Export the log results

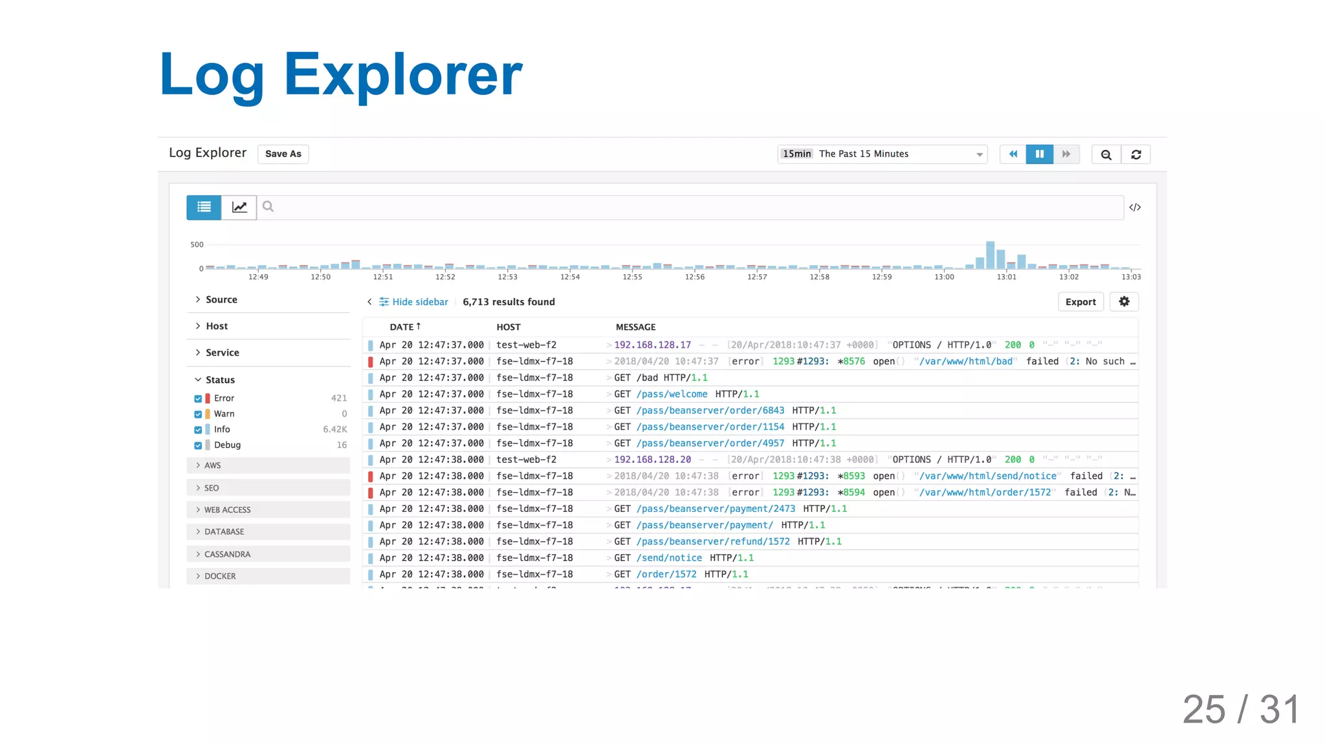click(1080, 302)
